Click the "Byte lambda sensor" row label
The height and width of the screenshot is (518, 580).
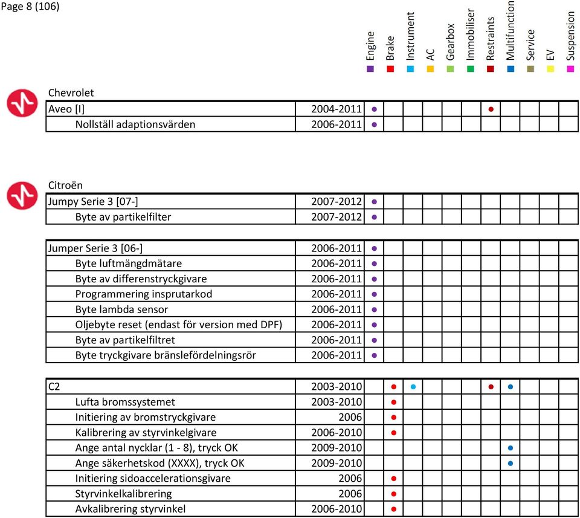tap(121, 309)
